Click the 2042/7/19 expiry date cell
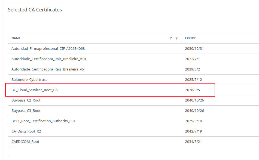 [x=193, y=131]
